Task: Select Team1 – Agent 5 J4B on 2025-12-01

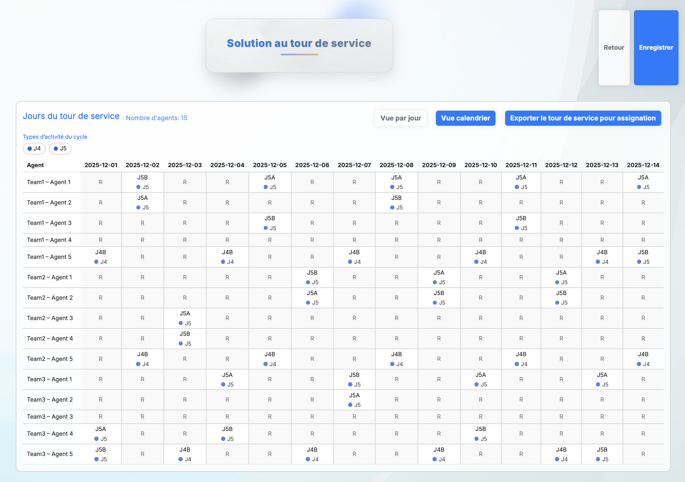Action: (101, 257)
